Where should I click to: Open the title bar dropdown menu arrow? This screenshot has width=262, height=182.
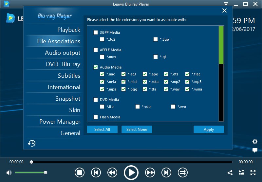point(225,4)
